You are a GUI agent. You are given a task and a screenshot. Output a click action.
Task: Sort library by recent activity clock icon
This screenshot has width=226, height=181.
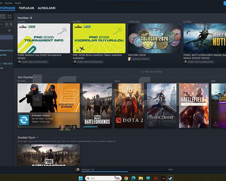tap(7, 25)
